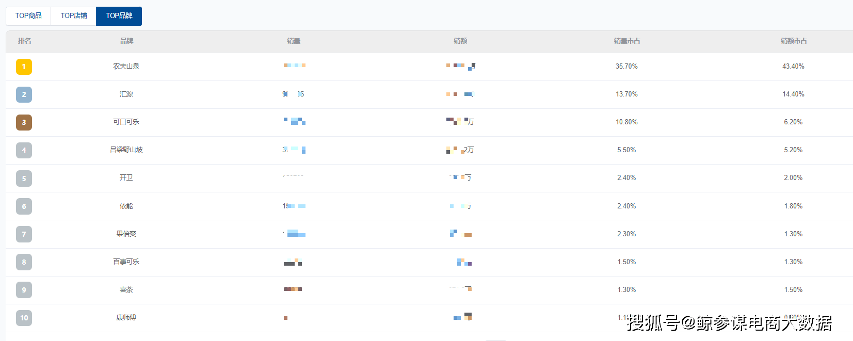
Task: Click blurred 销量 value for 汇源
Action: [294, 94]
